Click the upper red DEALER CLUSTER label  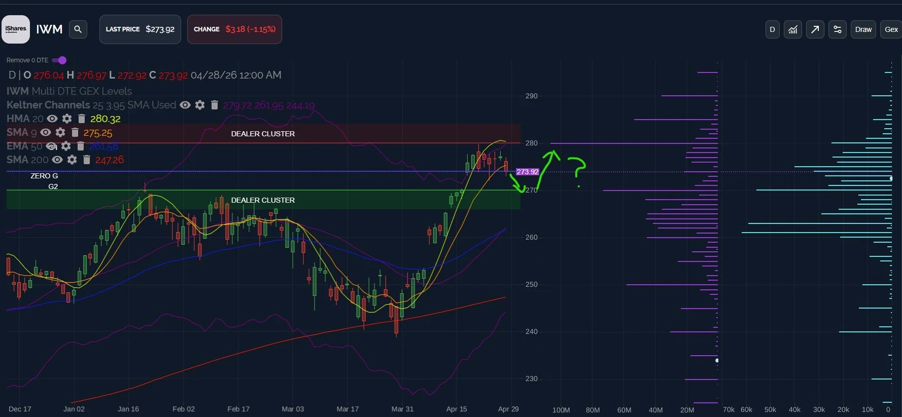coord(263,134)
